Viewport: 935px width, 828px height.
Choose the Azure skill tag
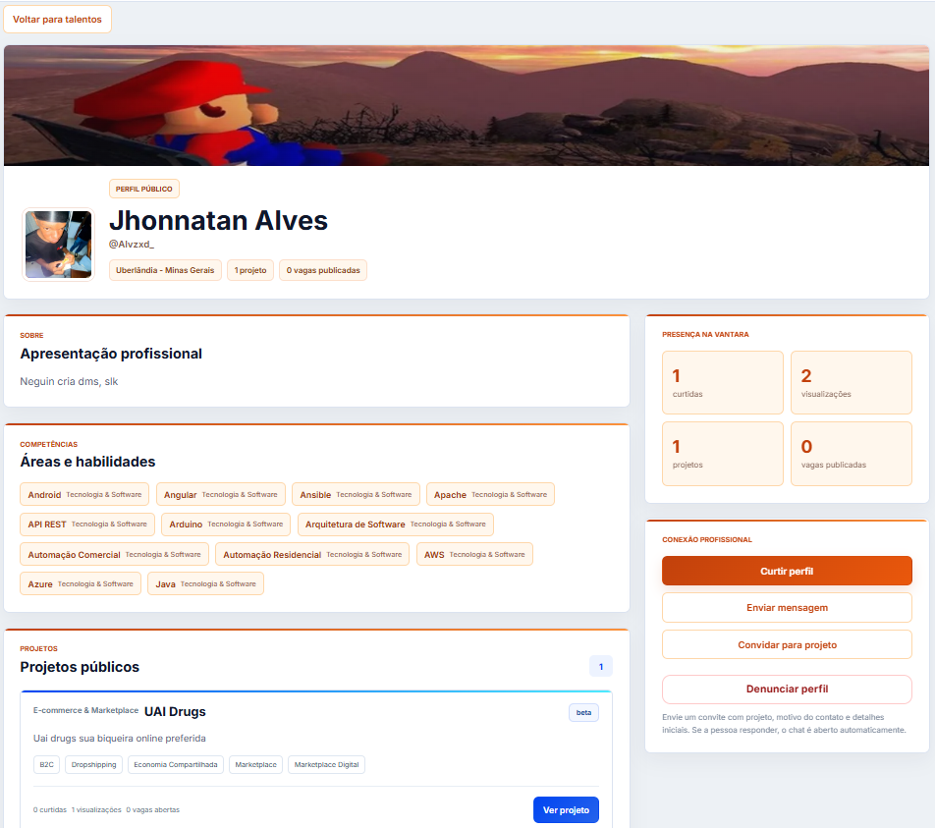pos(81,584)
